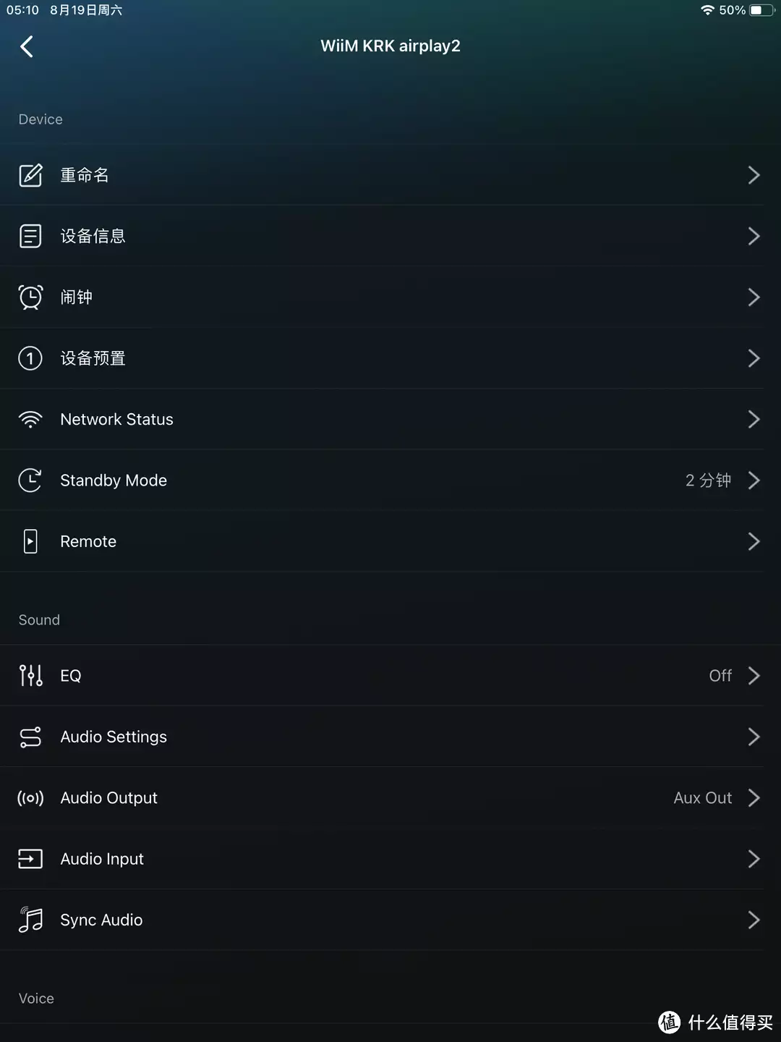Click the Standby Mode clock icon
Image resolution: width=781 pixels, height=1042 pixels.
click(x=30, y=480)
